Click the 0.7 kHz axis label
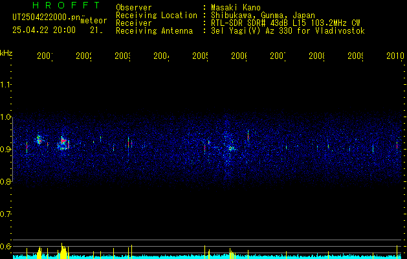Viewport: 407px width, 259px height. 5,214
